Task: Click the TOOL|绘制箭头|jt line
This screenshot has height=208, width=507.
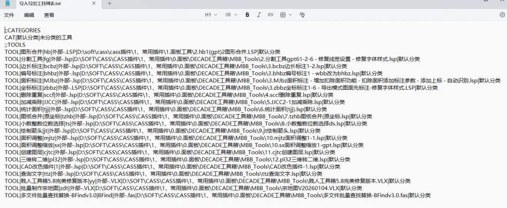Action: pyautogui.click(x=162, y=131)
